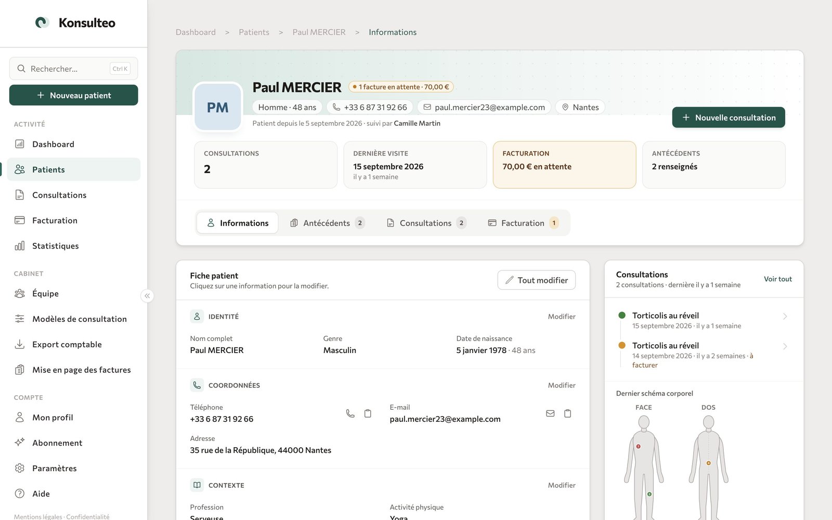Click the Homme · 48 ans chip
832x520 pixels.
287,107
